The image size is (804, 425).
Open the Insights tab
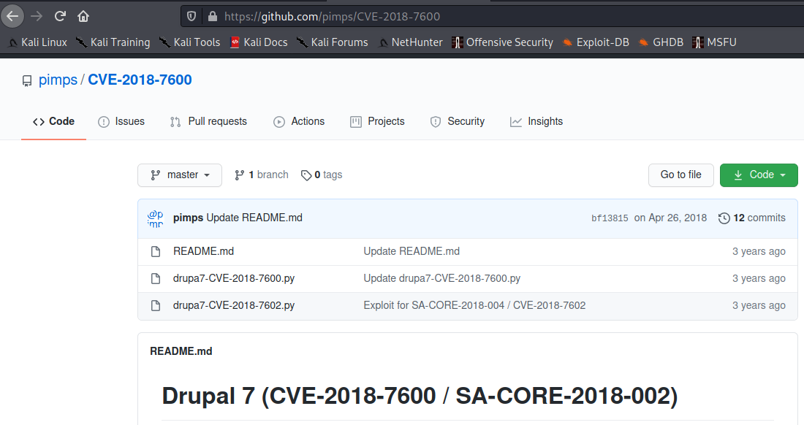coord(536,121)
